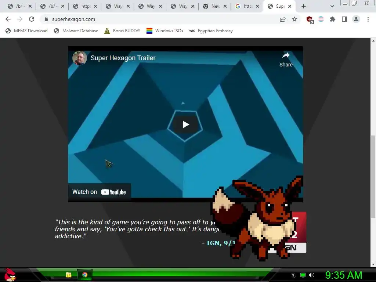Screen dimensions: 376x282
Task: Open a new tab with the plus button
Action: pos(304,6)
